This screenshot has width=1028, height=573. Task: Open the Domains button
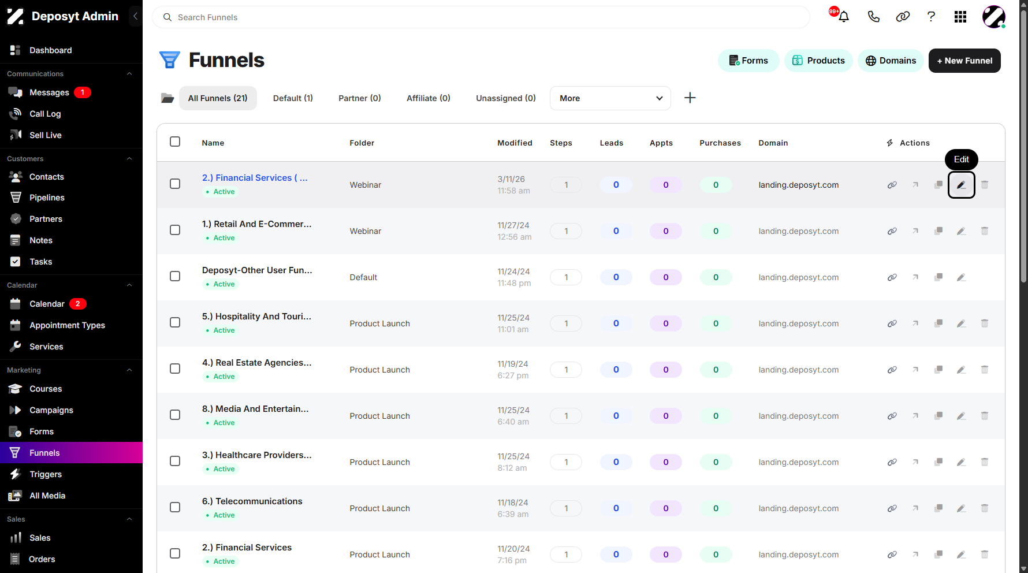891,61
